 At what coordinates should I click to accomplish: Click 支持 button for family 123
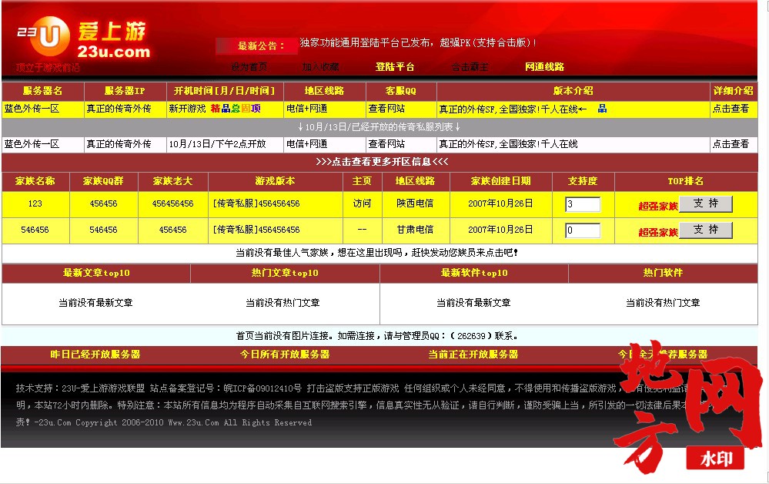pos(706,203)
